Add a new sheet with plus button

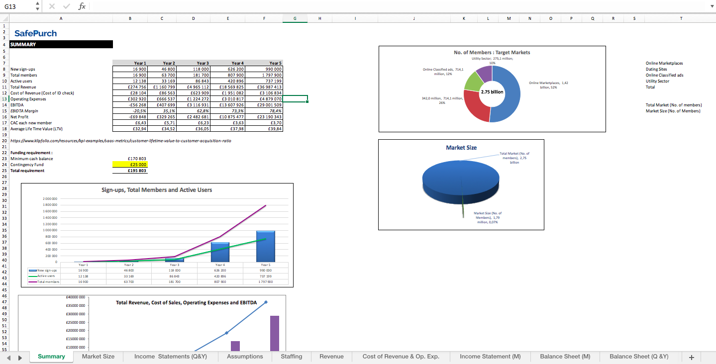[691, 357]
